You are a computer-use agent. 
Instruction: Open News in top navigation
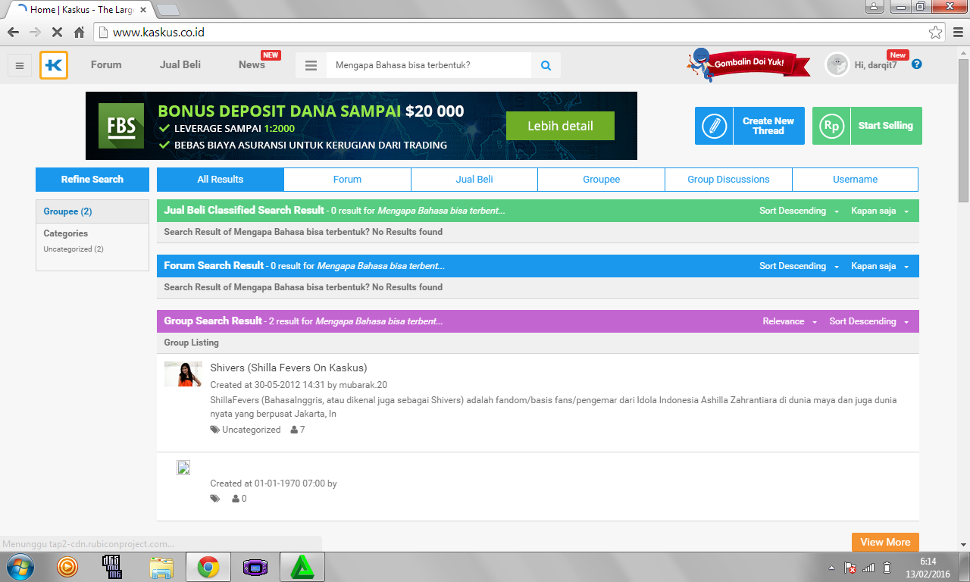(252, 64)
